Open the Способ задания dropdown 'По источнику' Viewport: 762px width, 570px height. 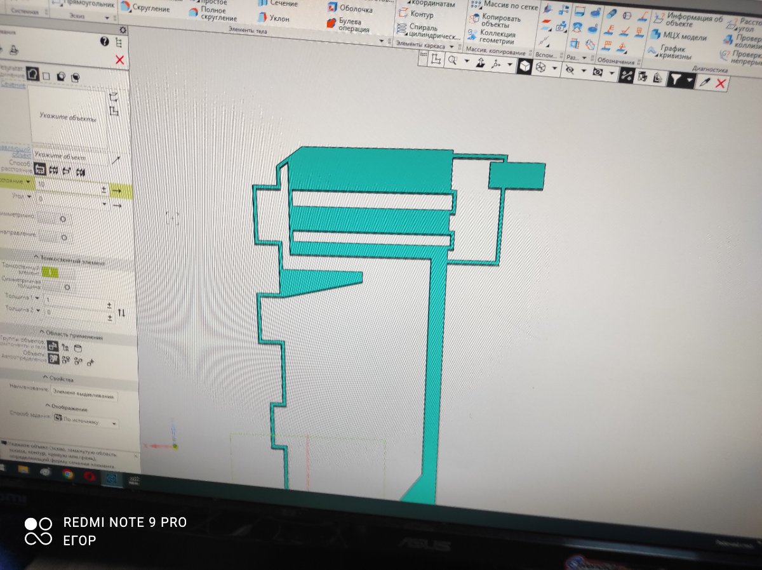pos(86,421)
